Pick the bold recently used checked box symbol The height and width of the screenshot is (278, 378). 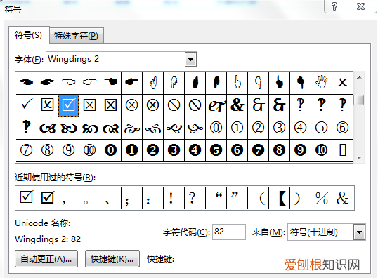click(x=48, y=197)
